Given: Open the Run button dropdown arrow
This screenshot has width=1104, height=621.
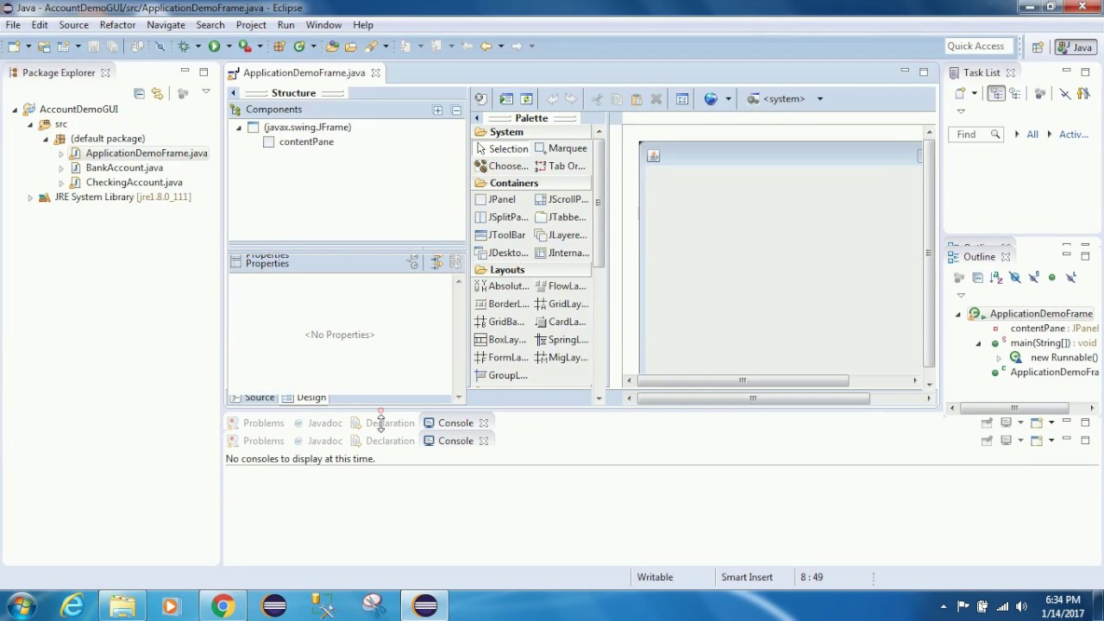Looking at the screenshot, I should [228, 46].
